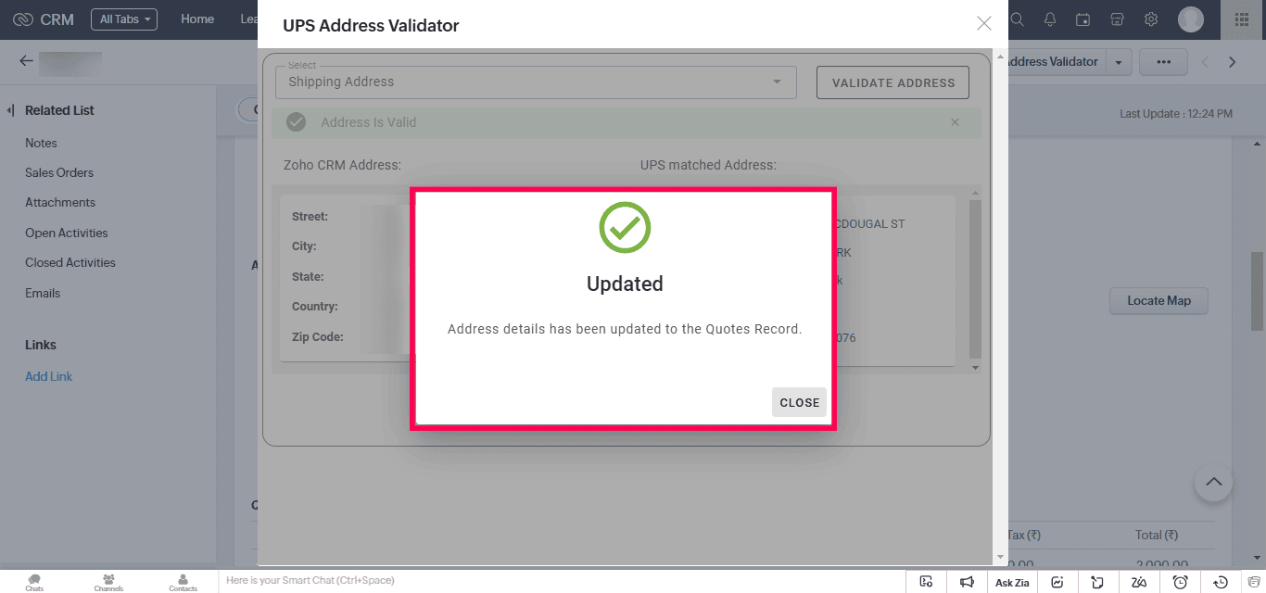Viewport: 1266px width, 593px height.
Task: Close the UPS Address Validator window
Action: click(984, 24)
